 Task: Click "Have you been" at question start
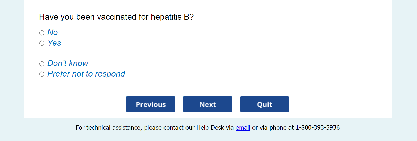pyautogui.click(x=67, y=17)
